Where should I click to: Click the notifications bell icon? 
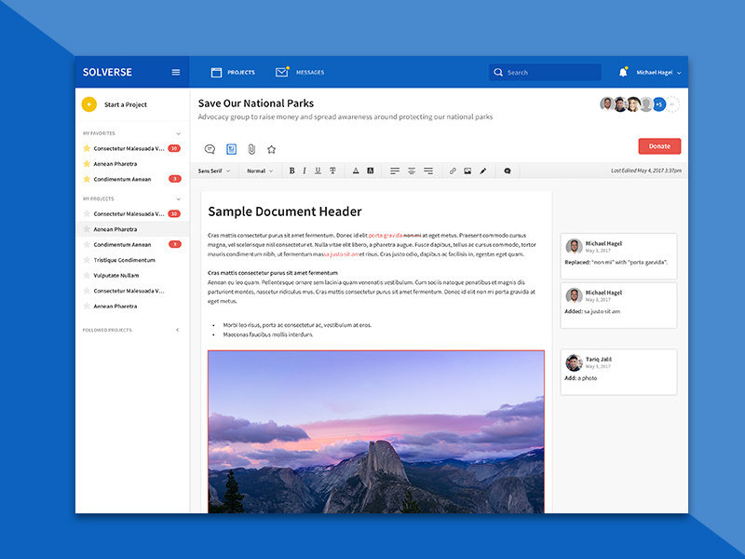pos(622,72)
